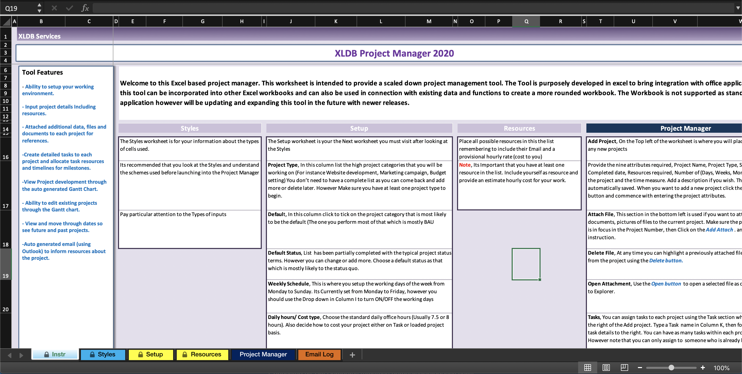Screen dimensions: 742x374
Task: Switch to Page Layout view icon
Action: coord(606,367)
